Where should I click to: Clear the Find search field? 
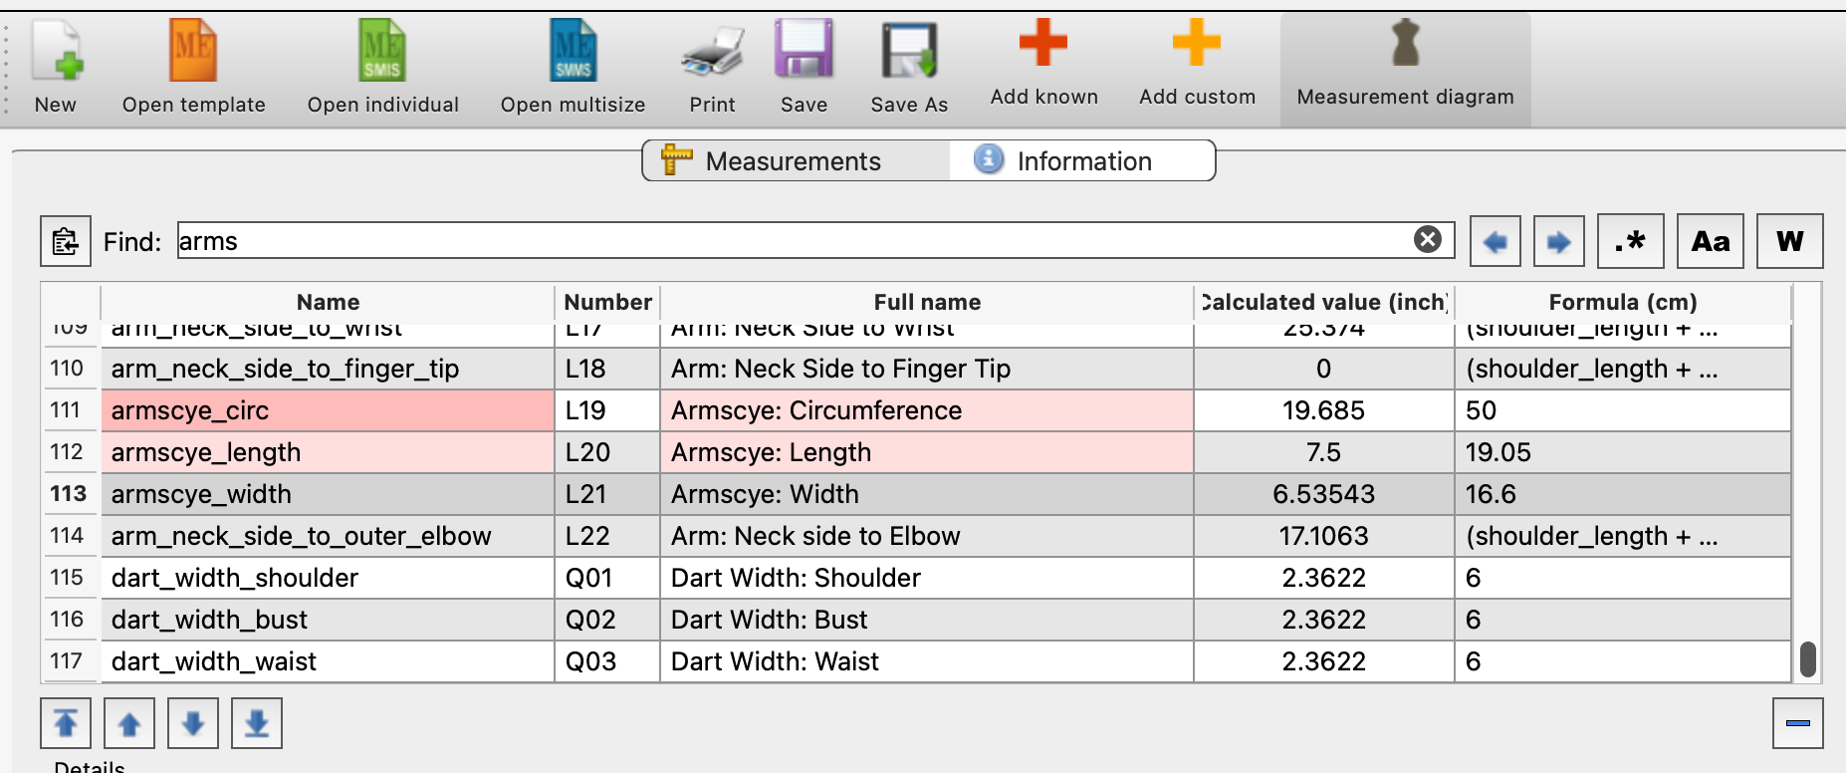[1427, 240]
